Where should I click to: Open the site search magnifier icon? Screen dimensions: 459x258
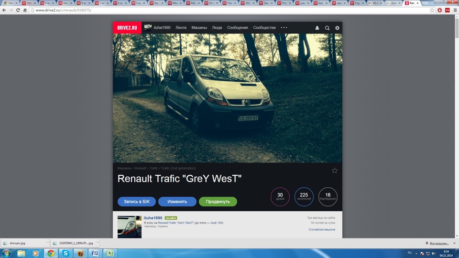(x=327, y=28)
